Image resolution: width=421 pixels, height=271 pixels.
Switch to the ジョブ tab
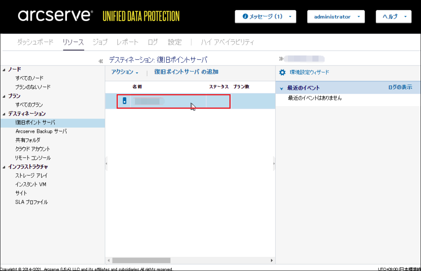[x=100, y=42]
